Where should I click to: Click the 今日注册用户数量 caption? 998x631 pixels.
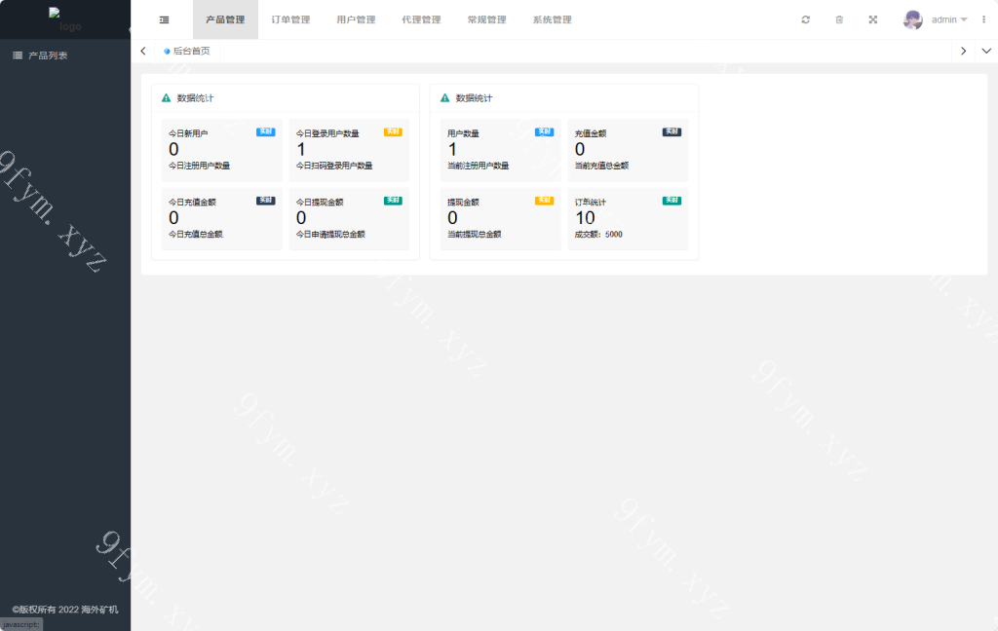(x=199, y=166)
